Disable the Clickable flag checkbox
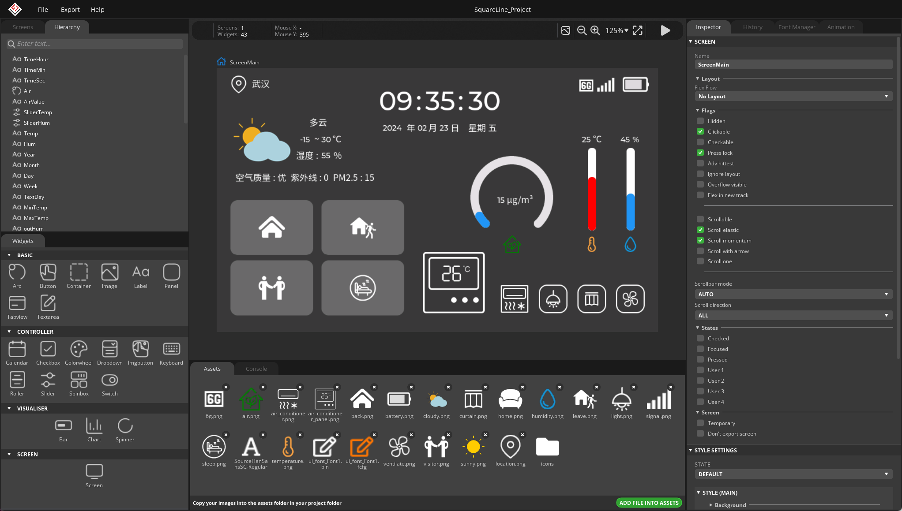Screen dimensions: 902x511 pos(700,131)
